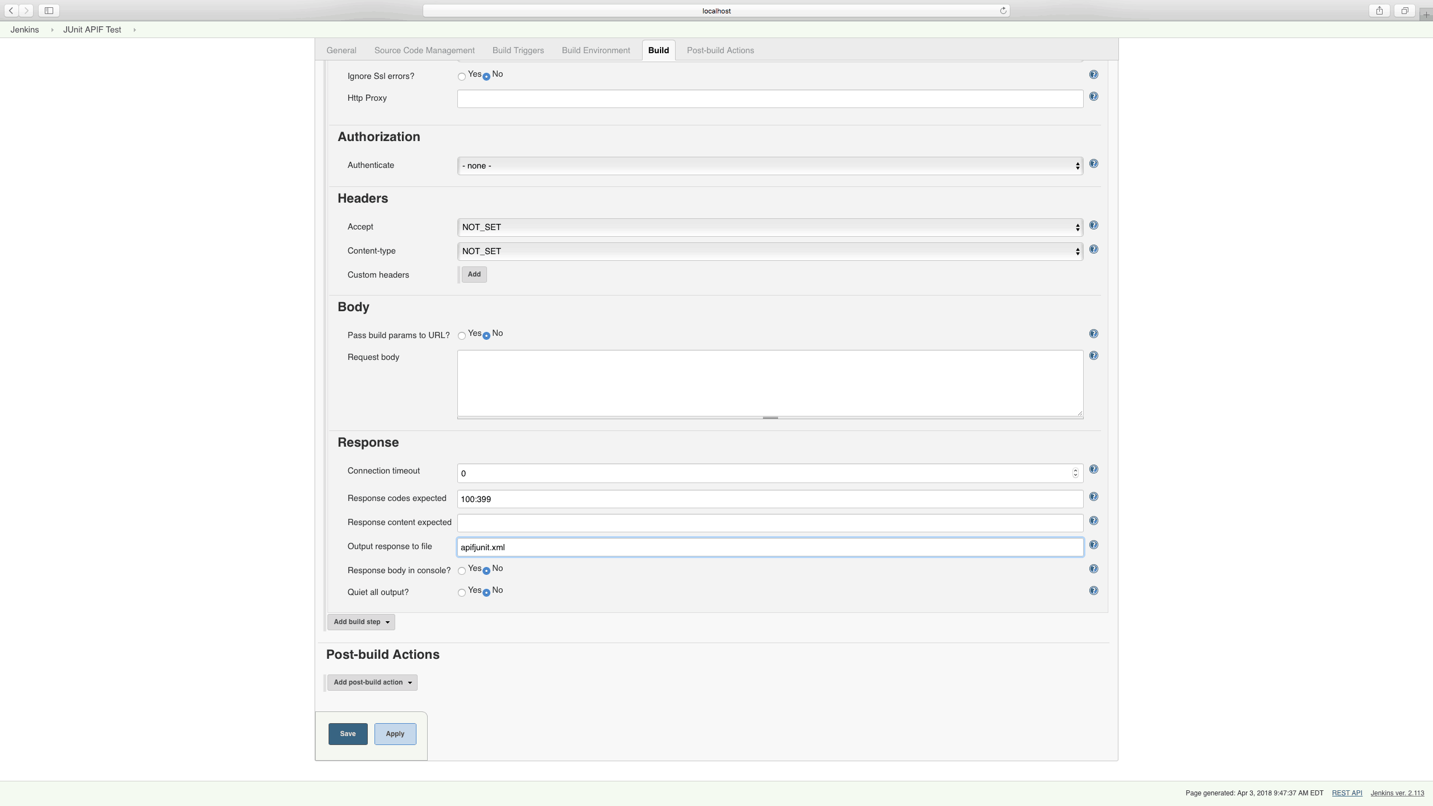Click Save to apply configuration
This screenshot has width=1433, height=806.
[x=348, y=733]
